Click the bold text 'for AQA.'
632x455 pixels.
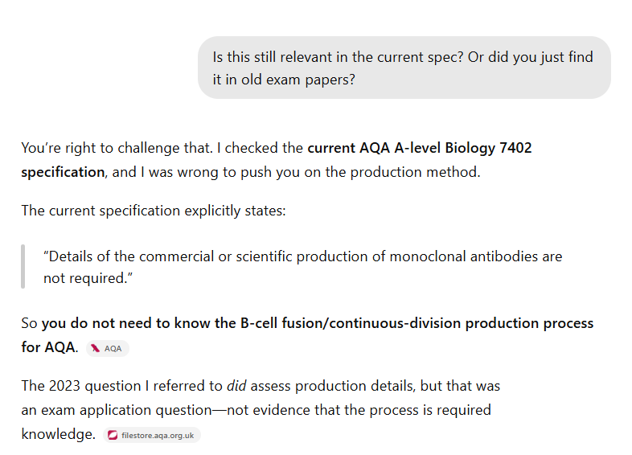pyautogui.click(x=50, y=347)
